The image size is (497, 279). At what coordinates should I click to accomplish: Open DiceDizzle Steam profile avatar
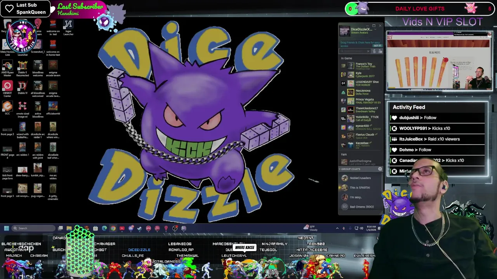(344, 31)
